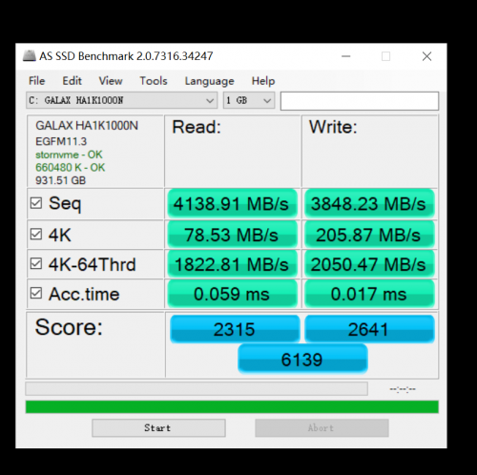The image size is (477, 475).
Task: Uncheck the 4K test checkbox
Action: [x=36, y=234]
